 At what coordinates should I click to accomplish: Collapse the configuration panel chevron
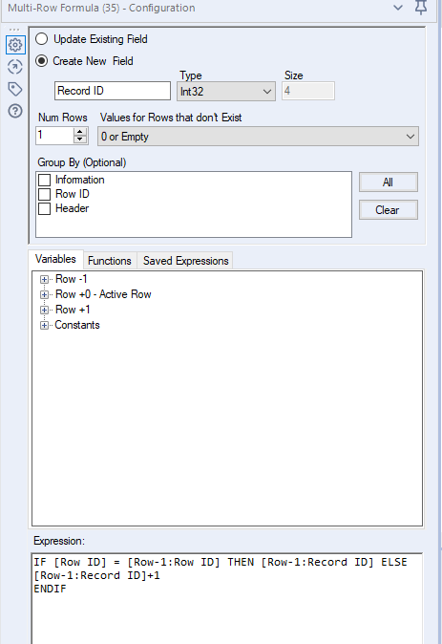[398, 8]
